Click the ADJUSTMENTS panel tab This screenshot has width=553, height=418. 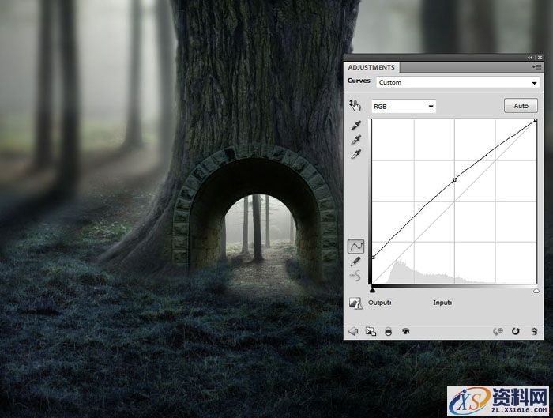click(x=371, y=68)
